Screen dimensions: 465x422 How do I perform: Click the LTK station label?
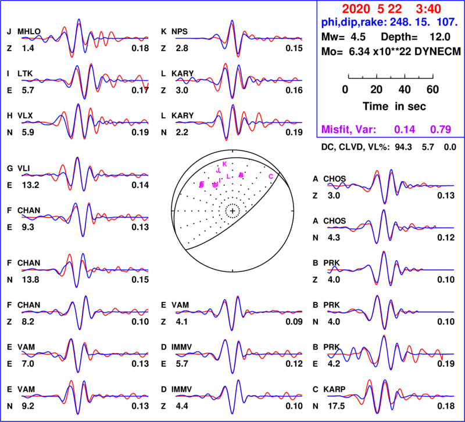point(25,74)
